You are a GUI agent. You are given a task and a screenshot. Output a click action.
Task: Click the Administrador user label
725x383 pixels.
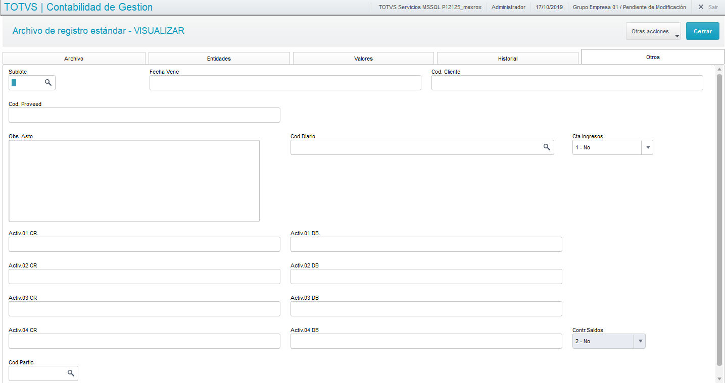click(x=508, y=8)
